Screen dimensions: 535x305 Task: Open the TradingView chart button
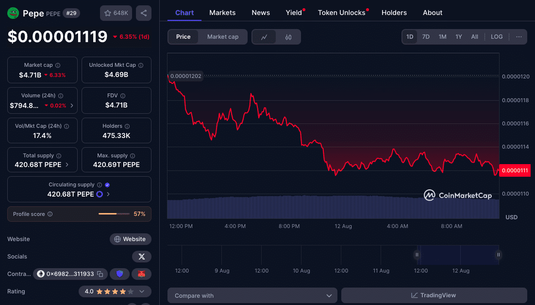434,295
